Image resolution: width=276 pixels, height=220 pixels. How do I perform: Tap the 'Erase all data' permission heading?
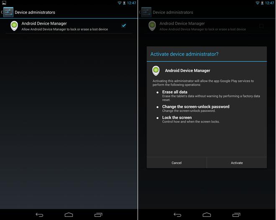point(175,92)
